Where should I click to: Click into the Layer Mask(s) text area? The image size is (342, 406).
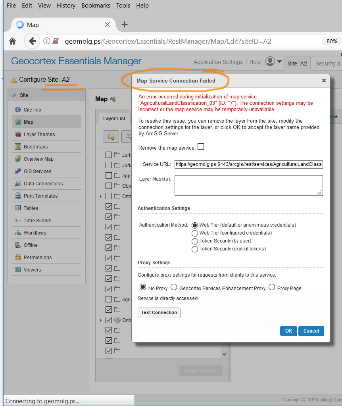click(x=248, y=185)
